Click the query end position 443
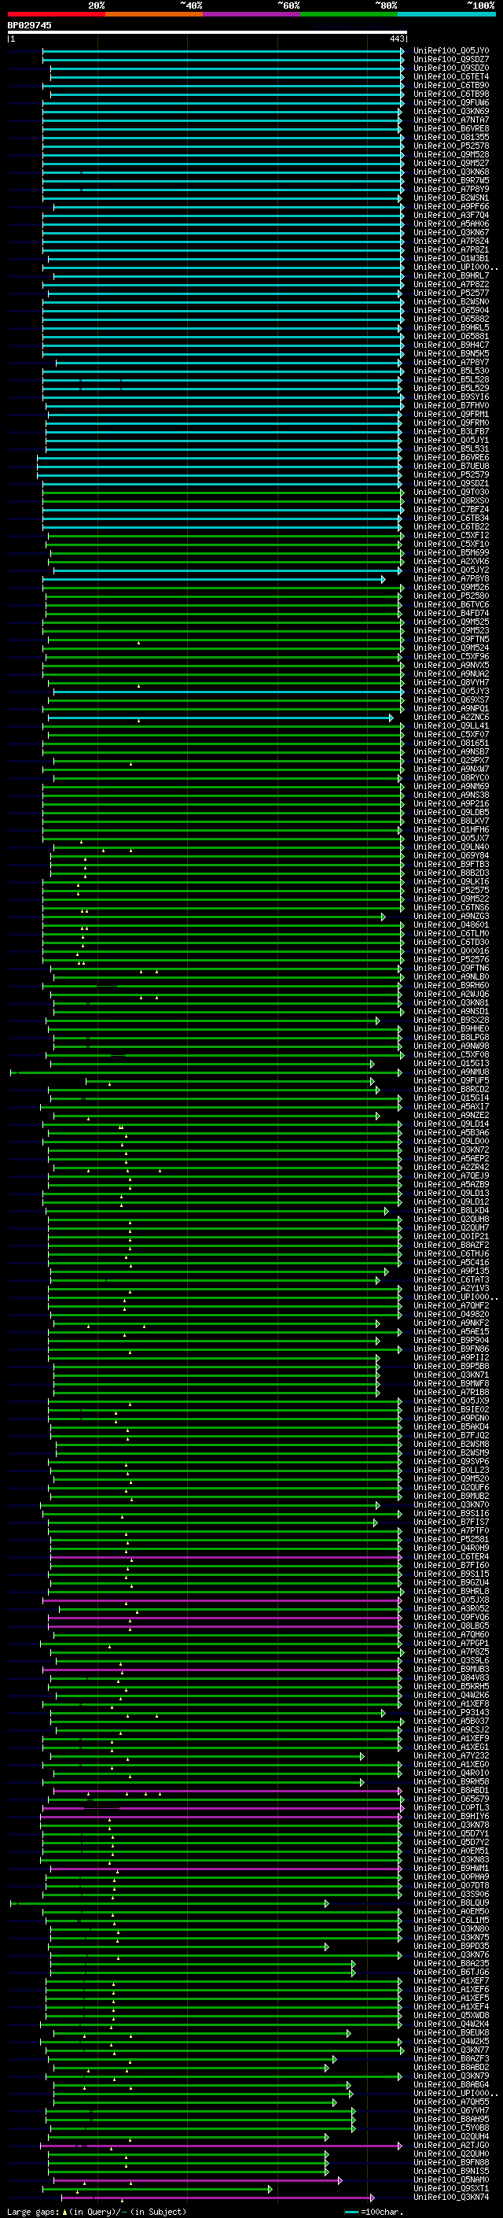 pyautogui.click(x=396, y=39)
